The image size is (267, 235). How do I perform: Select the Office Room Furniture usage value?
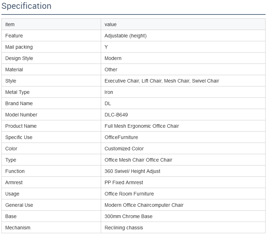pyautogui.click(x=129, y=194)
